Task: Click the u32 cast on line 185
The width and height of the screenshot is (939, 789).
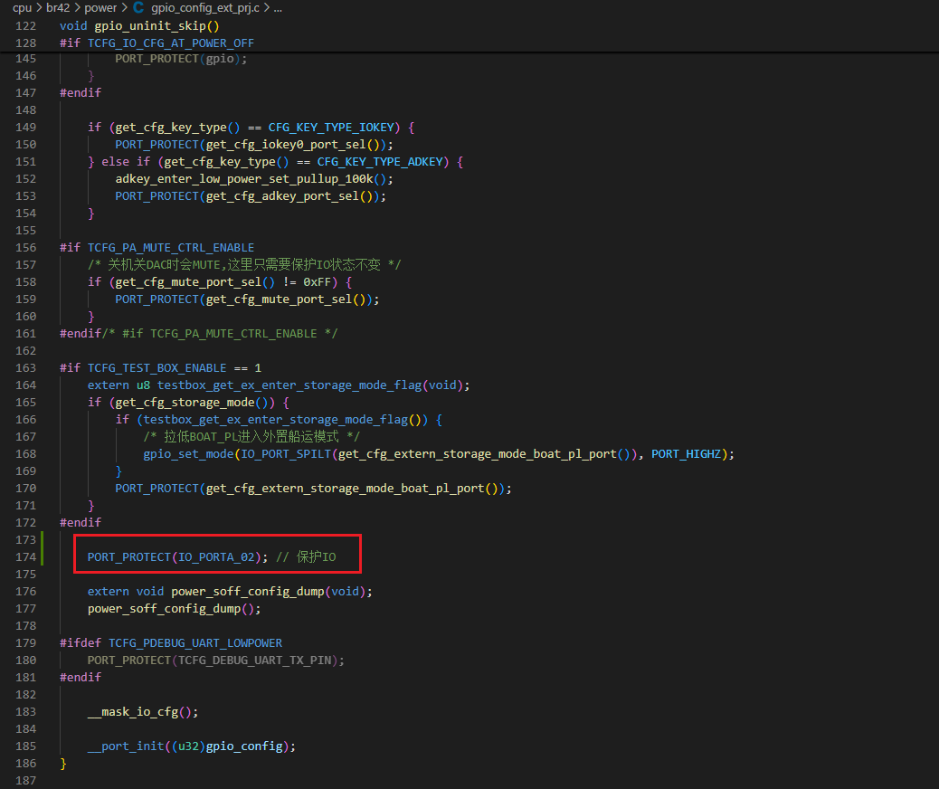Action: (x=189, y=746)
